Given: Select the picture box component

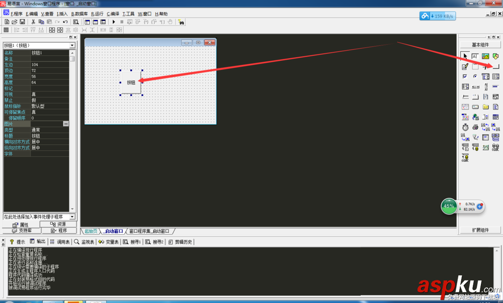Looking at the screenshot, I should click(485, 56).
